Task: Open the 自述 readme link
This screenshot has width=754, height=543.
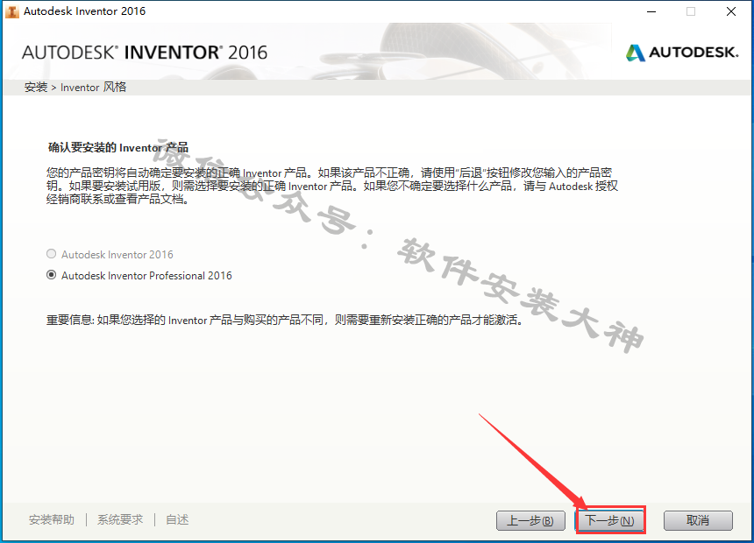Action: pyautogui.click(x=177, y=519)
